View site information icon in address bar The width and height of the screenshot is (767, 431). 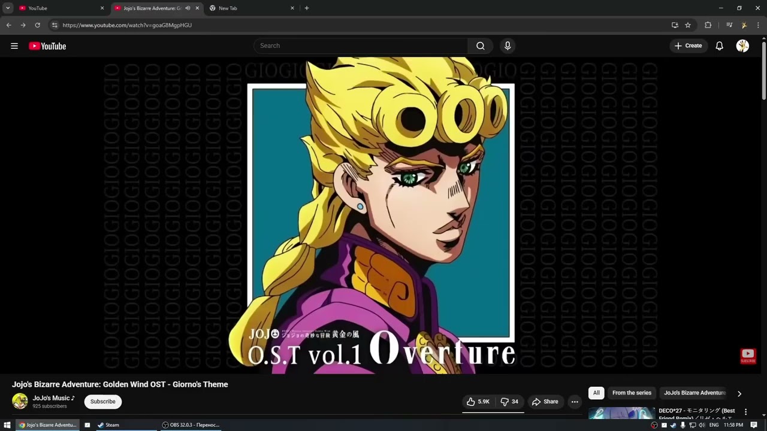(x=55, y=25)
